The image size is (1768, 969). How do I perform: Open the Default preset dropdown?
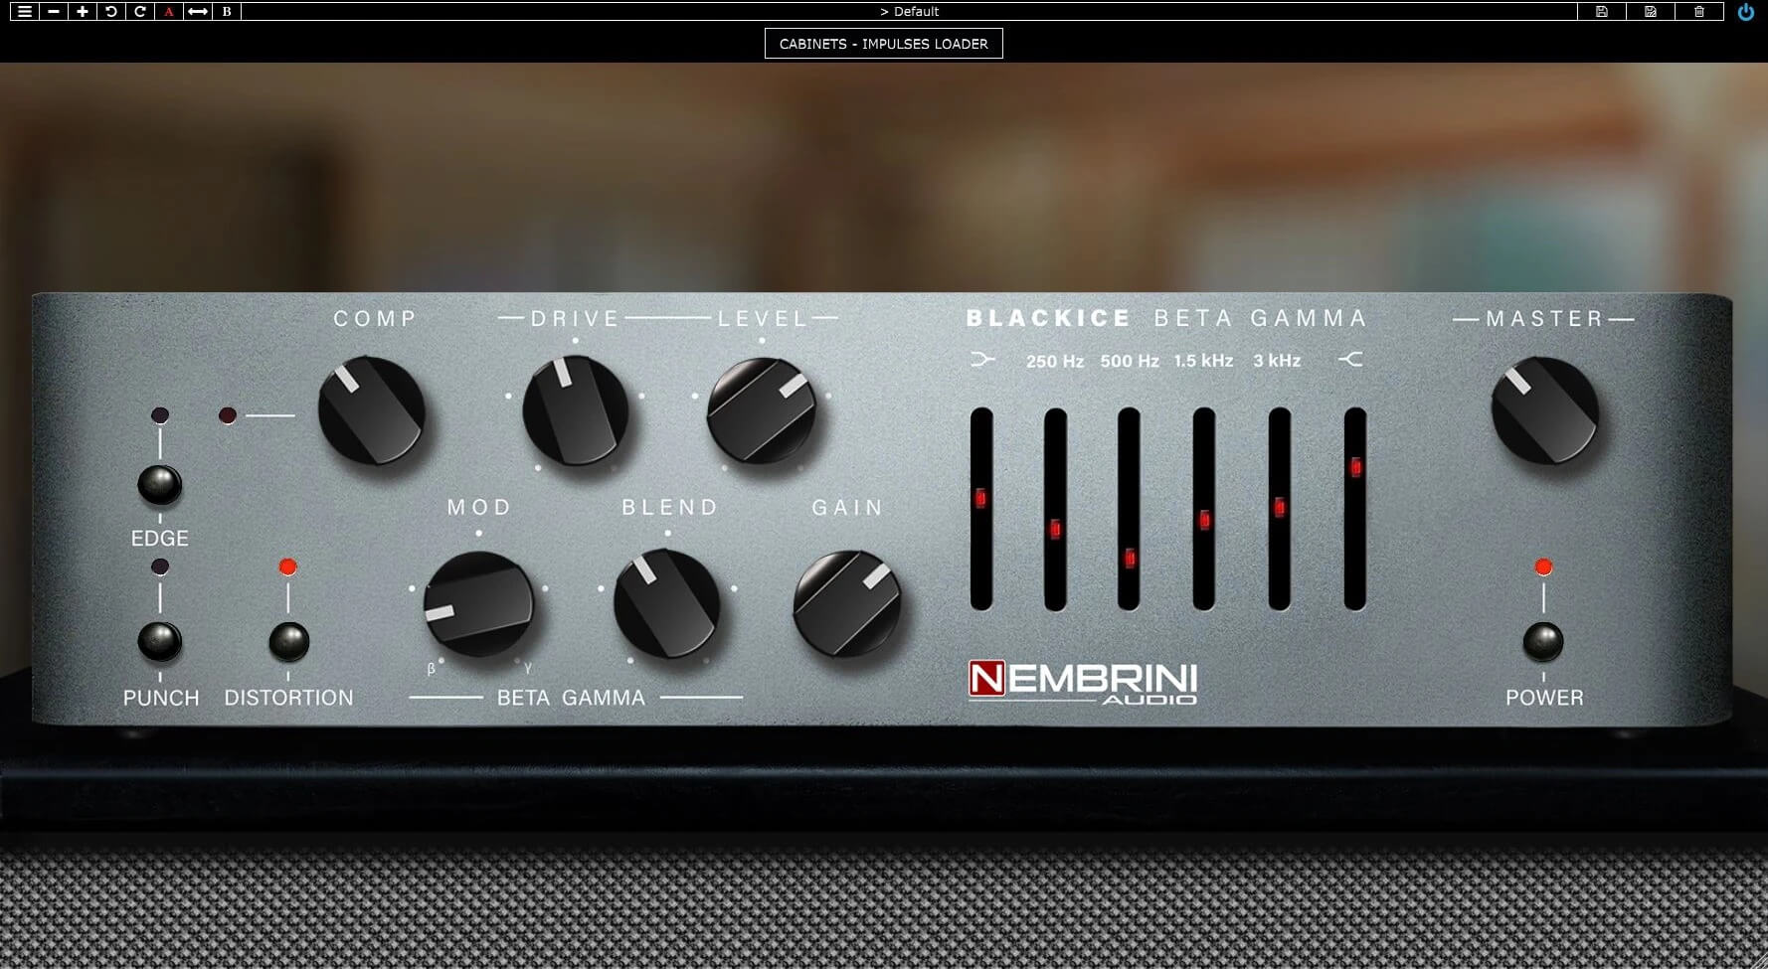point(909,12)
